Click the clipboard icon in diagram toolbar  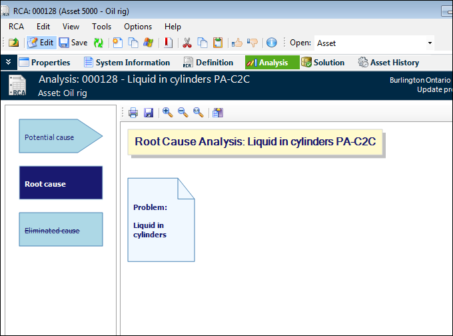point(218,113)
